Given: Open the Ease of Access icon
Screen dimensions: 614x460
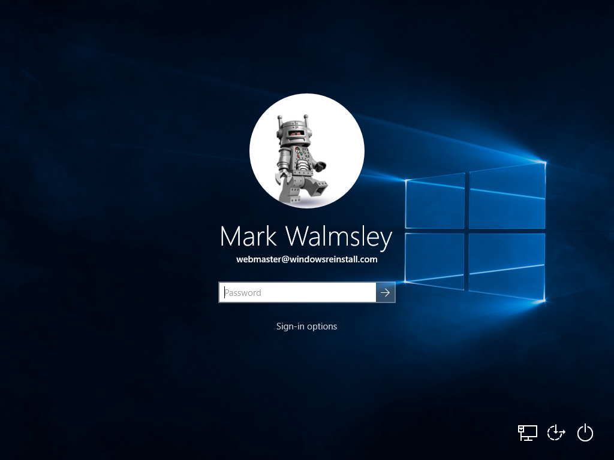Looking at the screenshot, I should (556, 433).
